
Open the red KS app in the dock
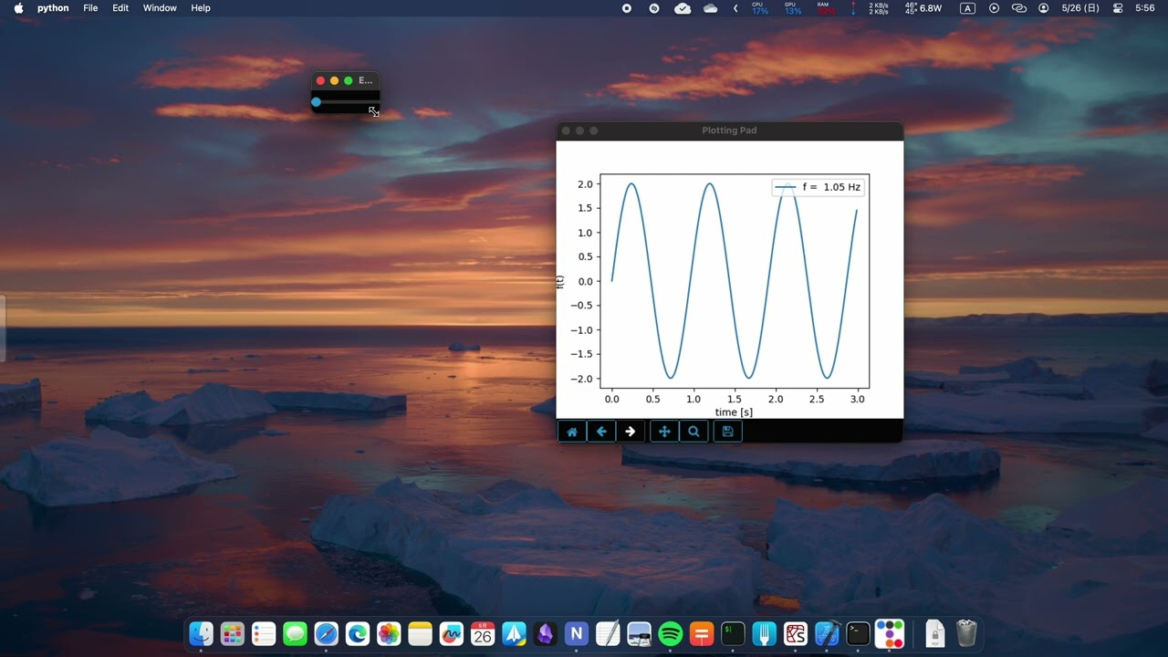click(x=796, y=633)
